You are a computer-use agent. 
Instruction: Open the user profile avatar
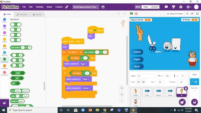click(x=196, y=7)
